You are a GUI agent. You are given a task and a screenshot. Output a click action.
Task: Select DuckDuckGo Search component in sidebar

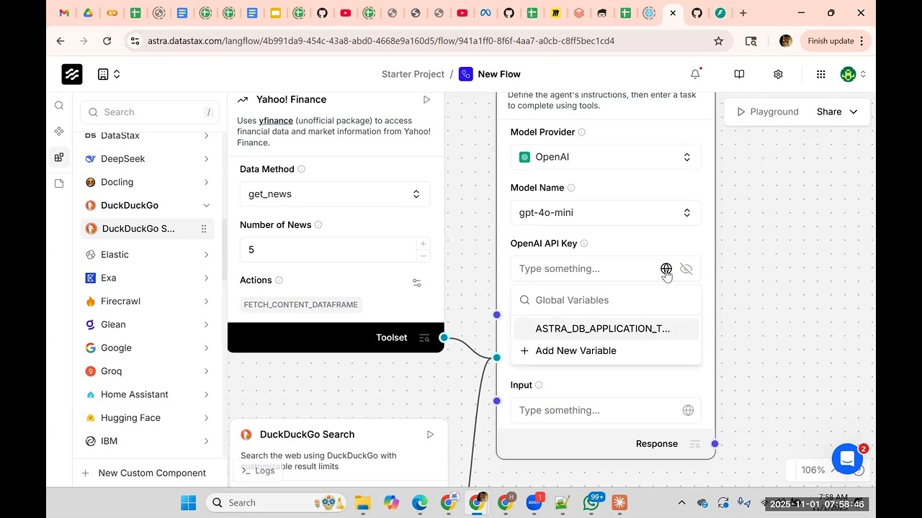click(x=147, y=229)
